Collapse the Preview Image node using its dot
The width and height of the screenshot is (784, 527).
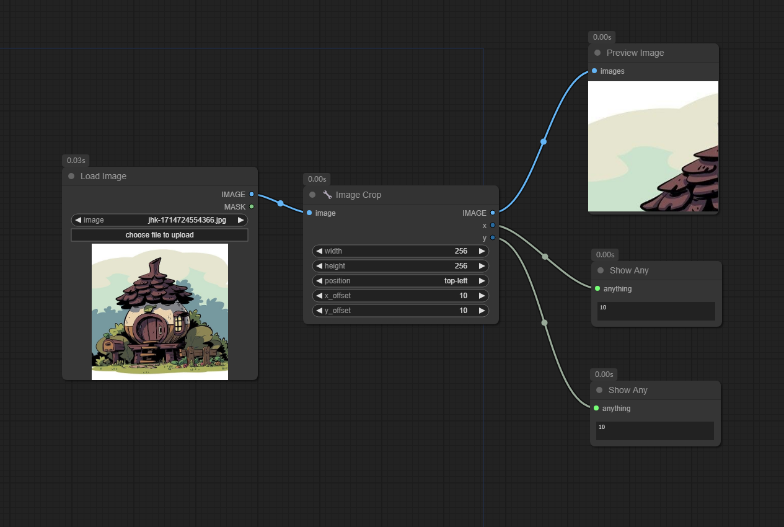597,53
